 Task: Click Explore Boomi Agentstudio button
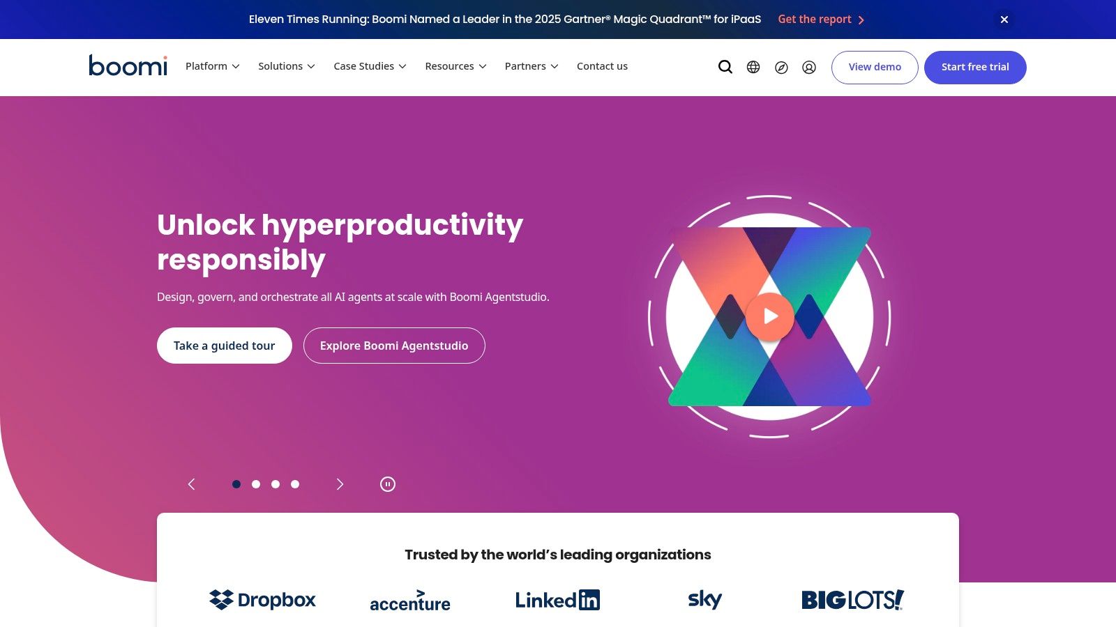(x=394, y=346)
